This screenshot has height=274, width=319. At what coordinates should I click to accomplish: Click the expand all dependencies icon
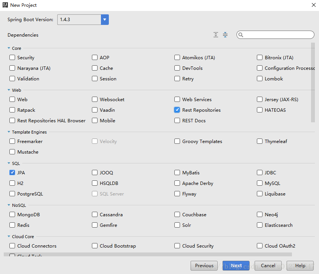[216, 35]
